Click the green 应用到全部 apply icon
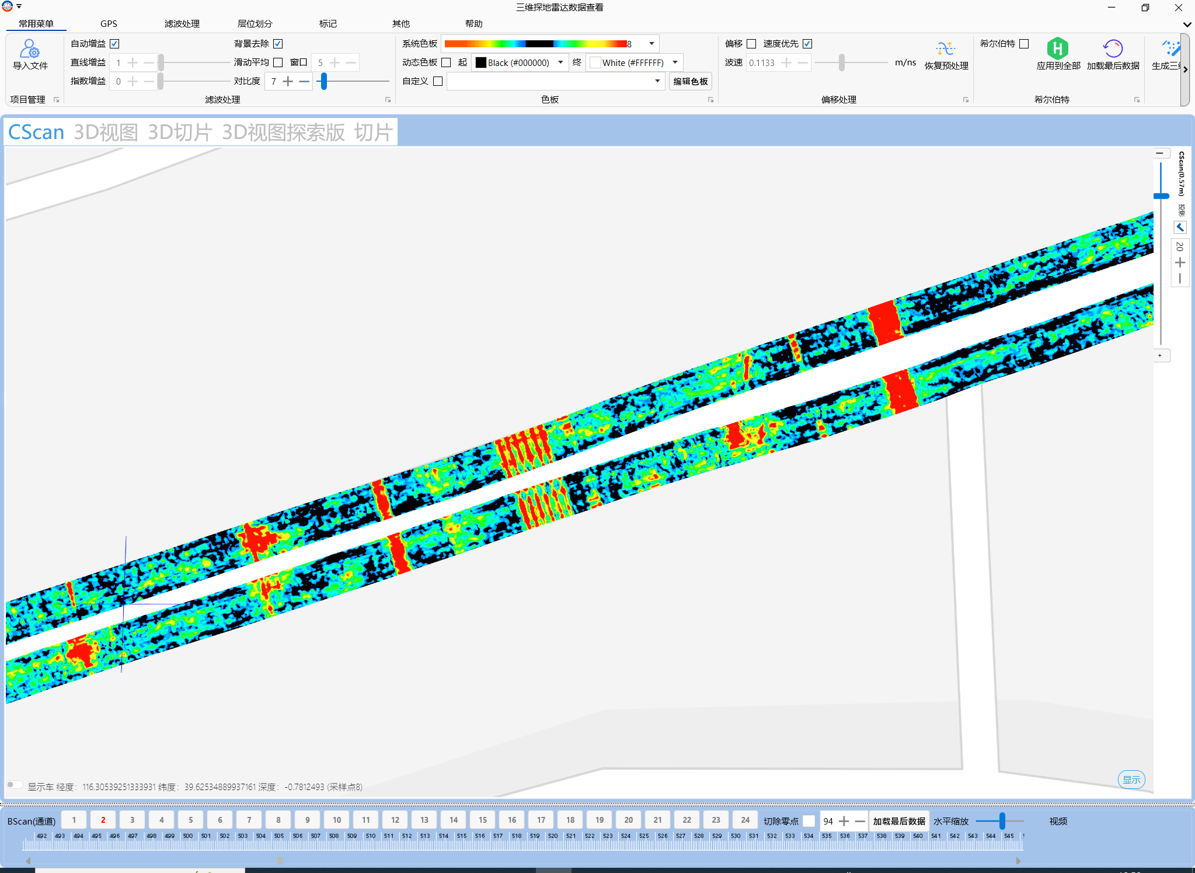The image size is (1195, 873). [x=1057, y=48]
